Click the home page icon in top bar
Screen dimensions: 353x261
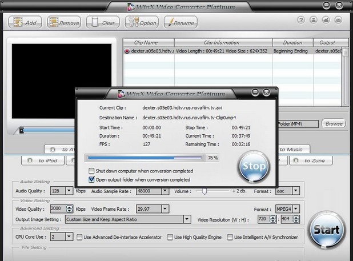coord(326,20)
